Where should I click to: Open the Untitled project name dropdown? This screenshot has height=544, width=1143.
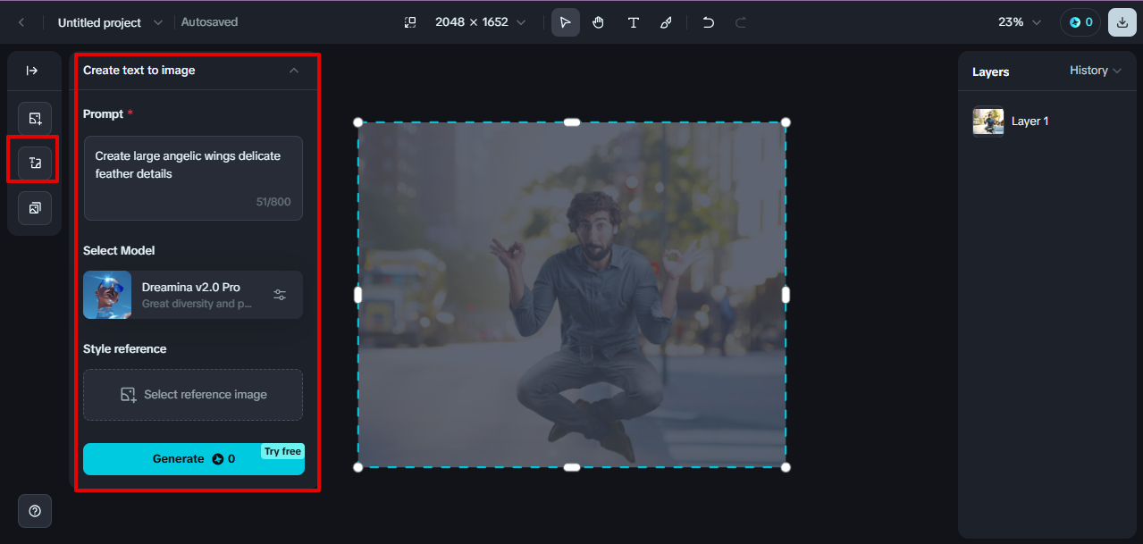click(158, 22)
